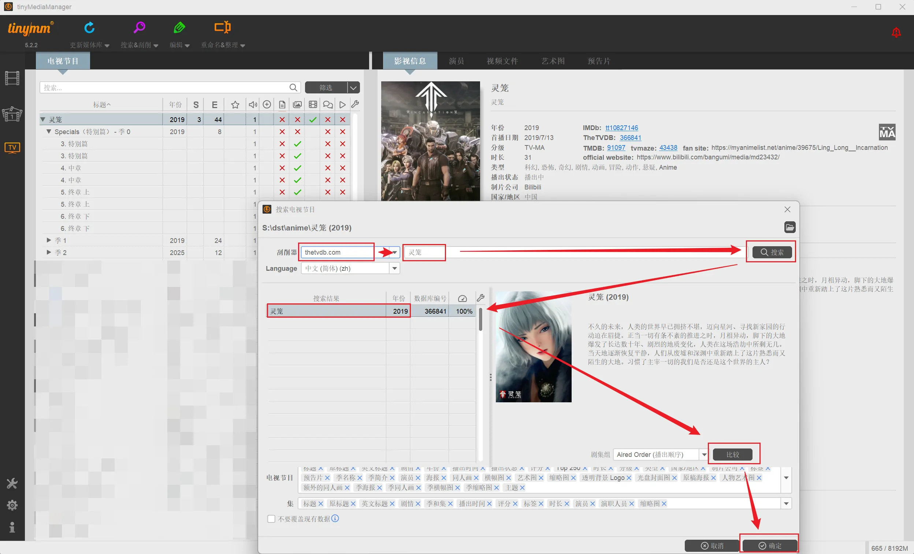914x554 pixels.
Task: Open the TV shows module in sidebar
Action: 12,148
